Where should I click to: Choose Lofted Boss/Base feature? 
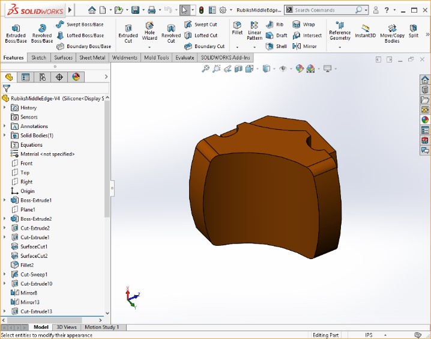pyautogui.click(x=80, y=35)
